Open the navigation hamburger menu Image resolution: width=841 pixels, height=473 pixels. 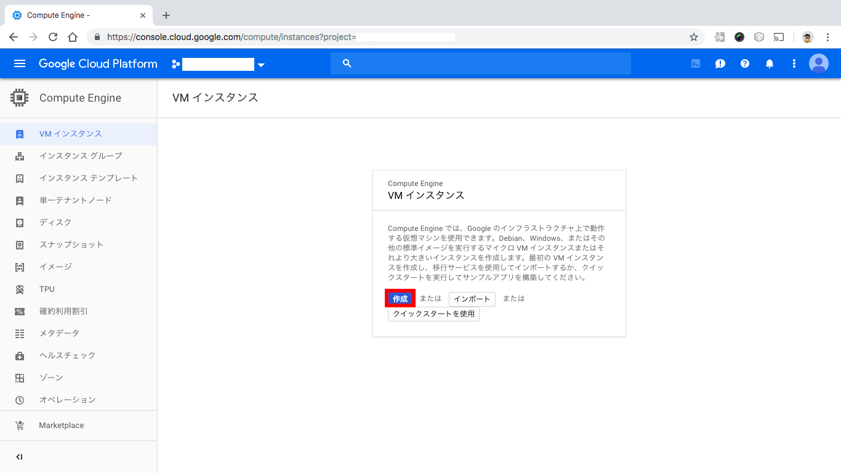19,63
